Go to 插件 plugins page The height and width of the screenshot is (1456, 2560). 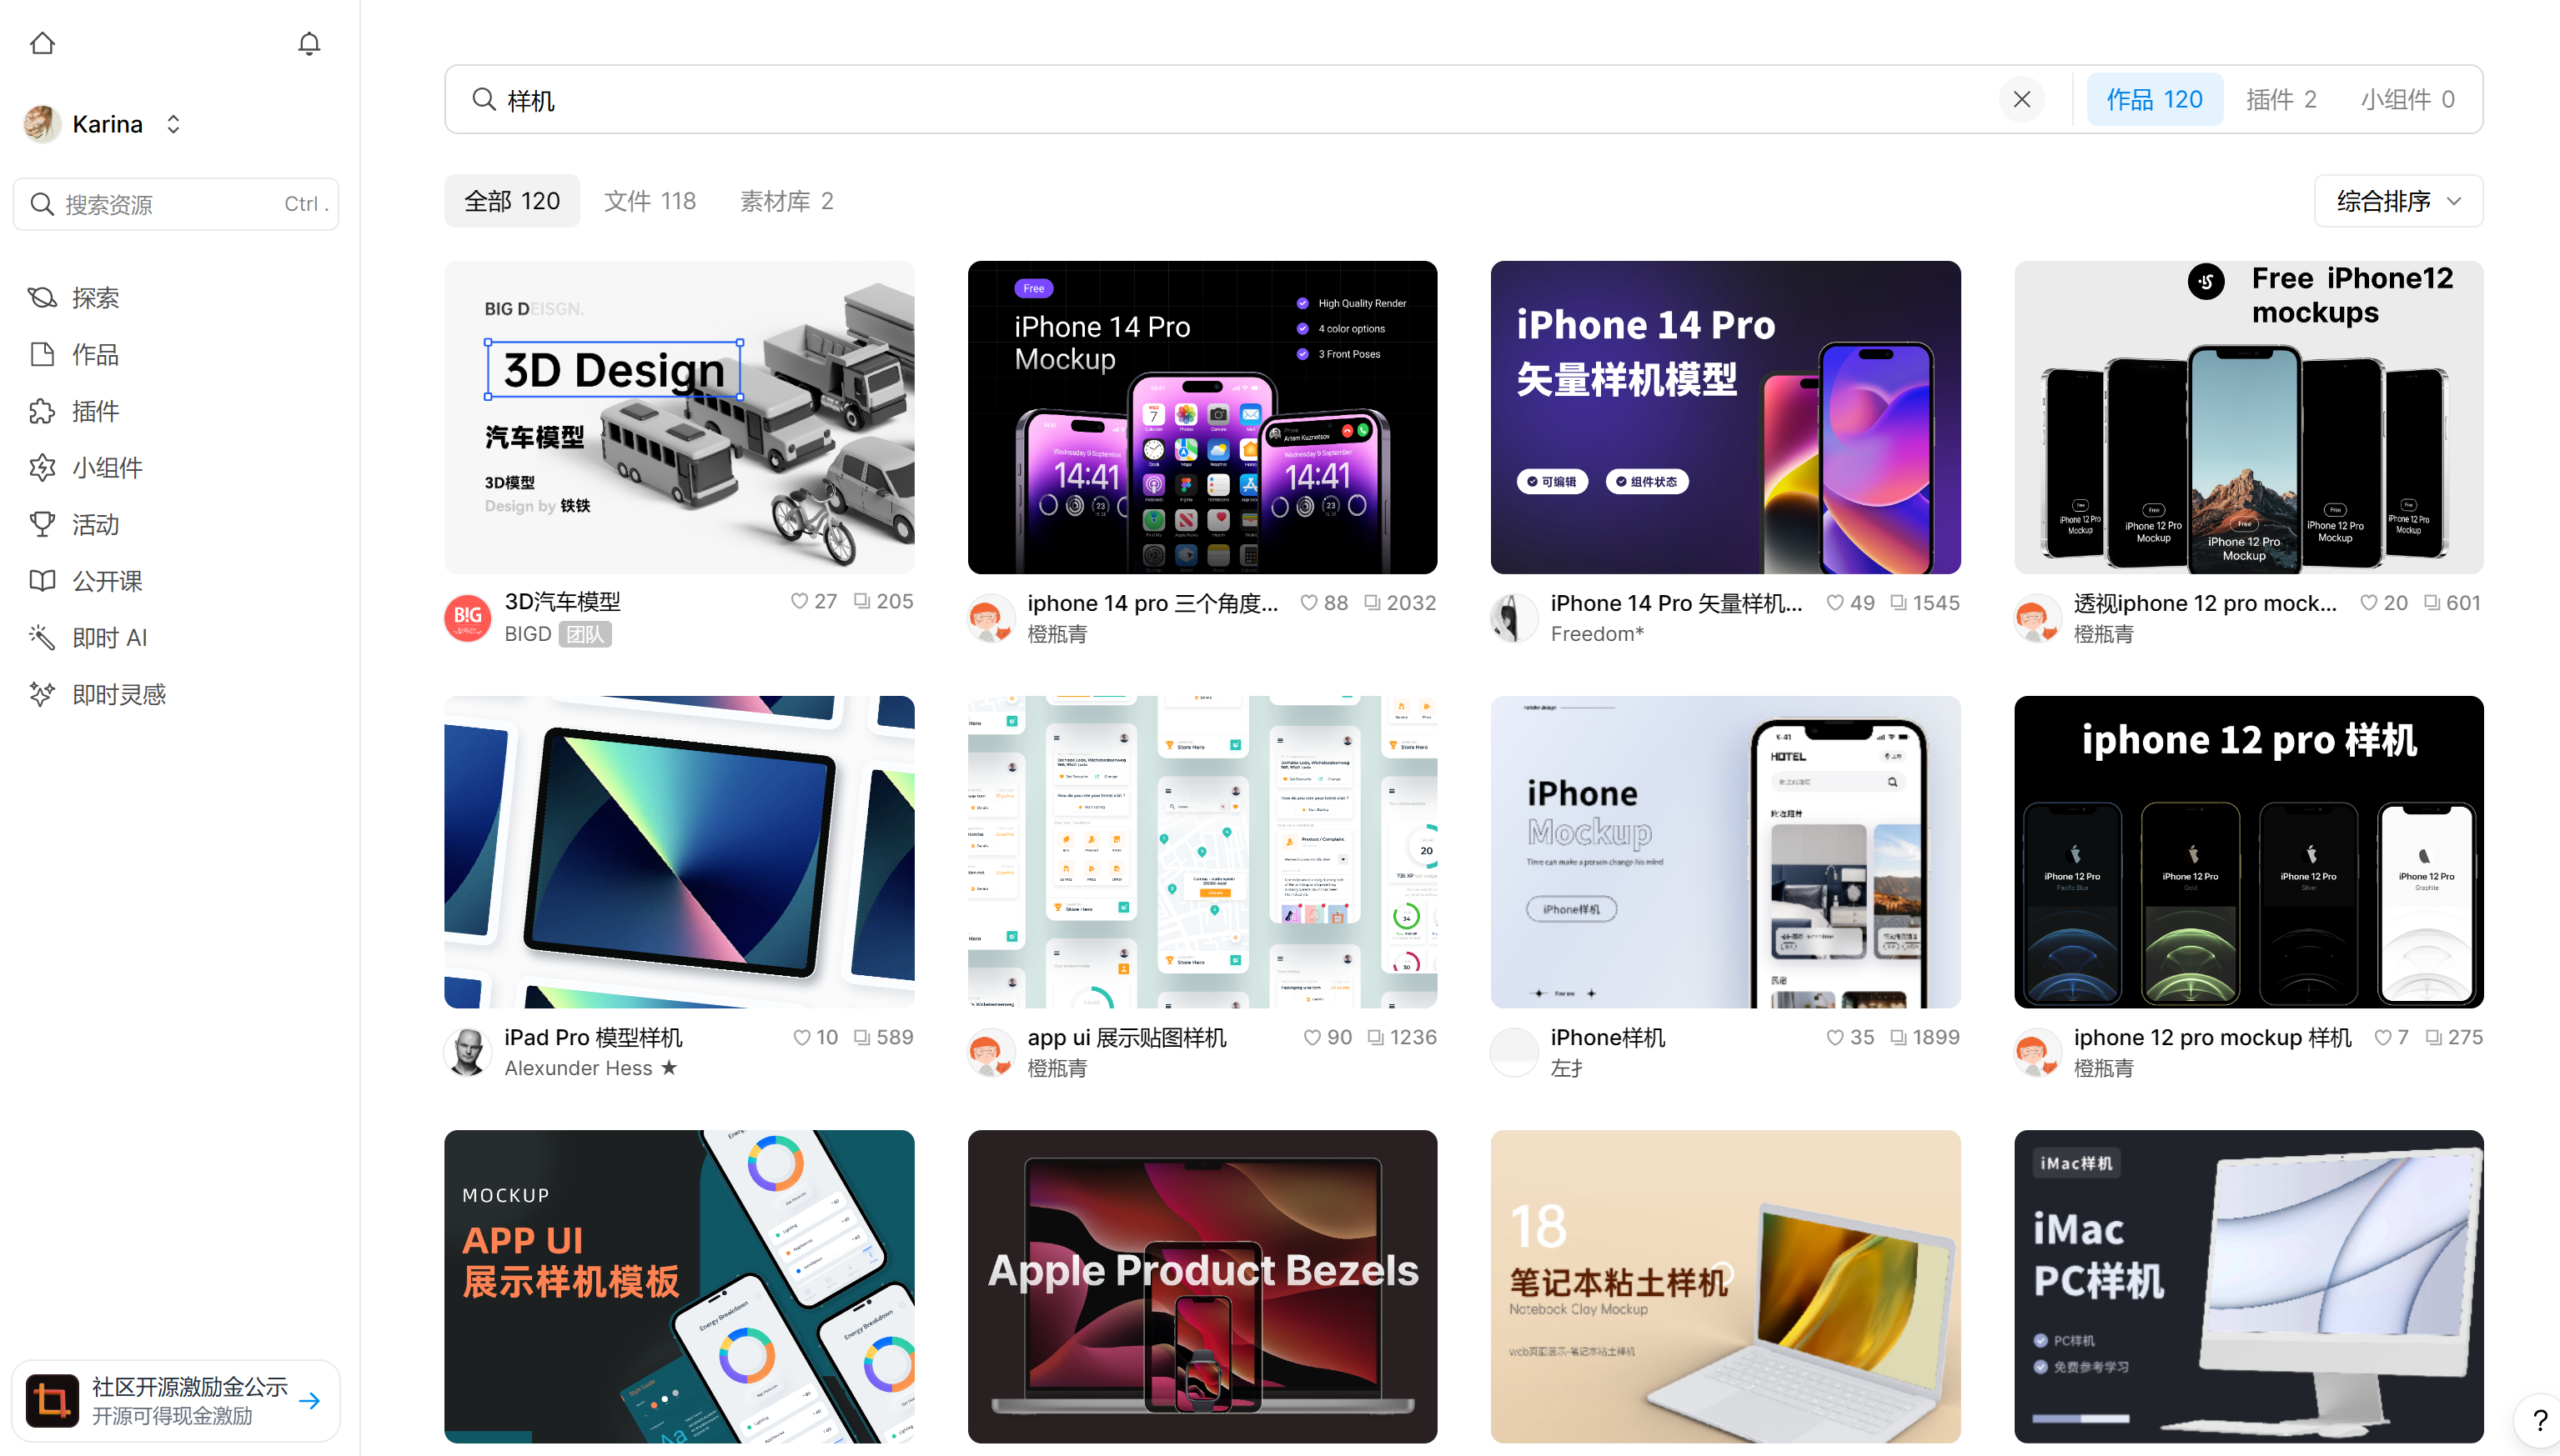pyautogui.click(x=94, y=411)
